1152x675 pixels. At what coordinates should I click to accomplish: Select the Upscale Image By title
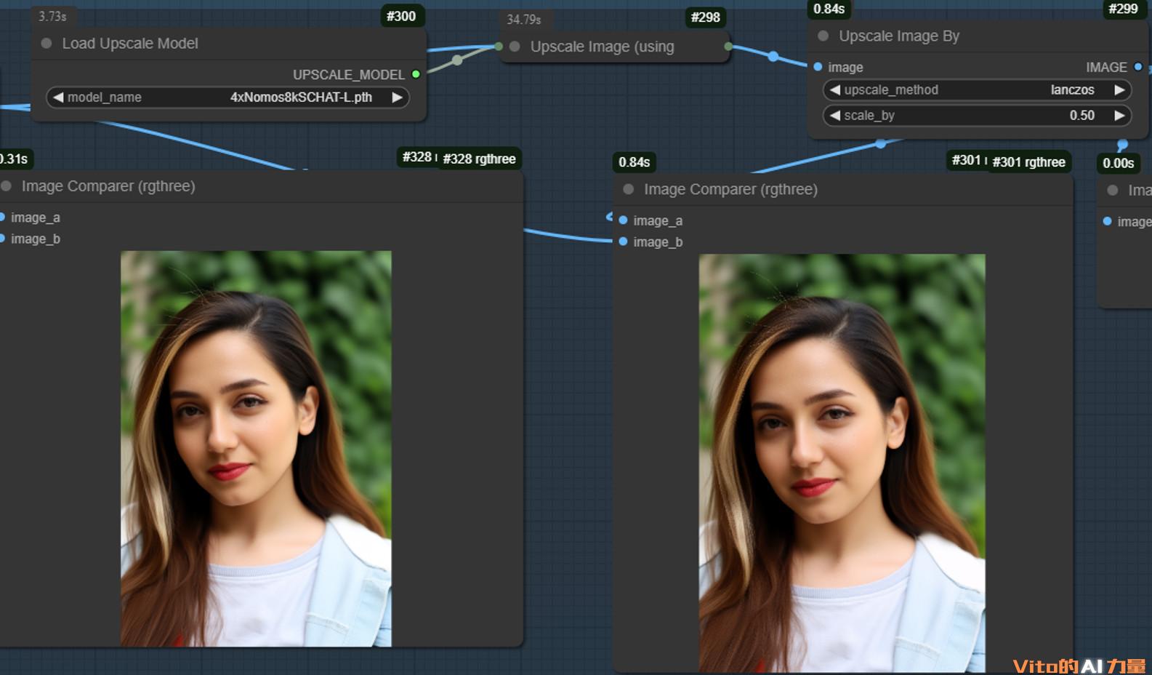(x=899, y=36)
